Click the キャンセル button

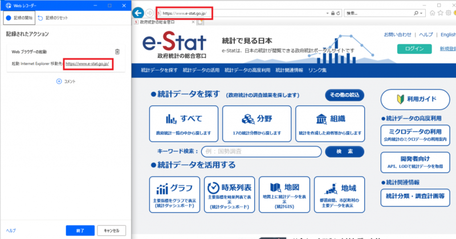[x=111, y=230]
